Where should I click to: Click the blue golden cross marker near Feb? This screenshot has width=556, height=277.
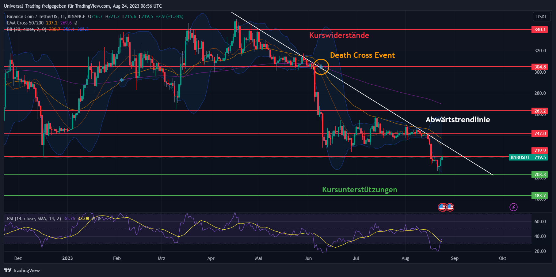(122, 80)
